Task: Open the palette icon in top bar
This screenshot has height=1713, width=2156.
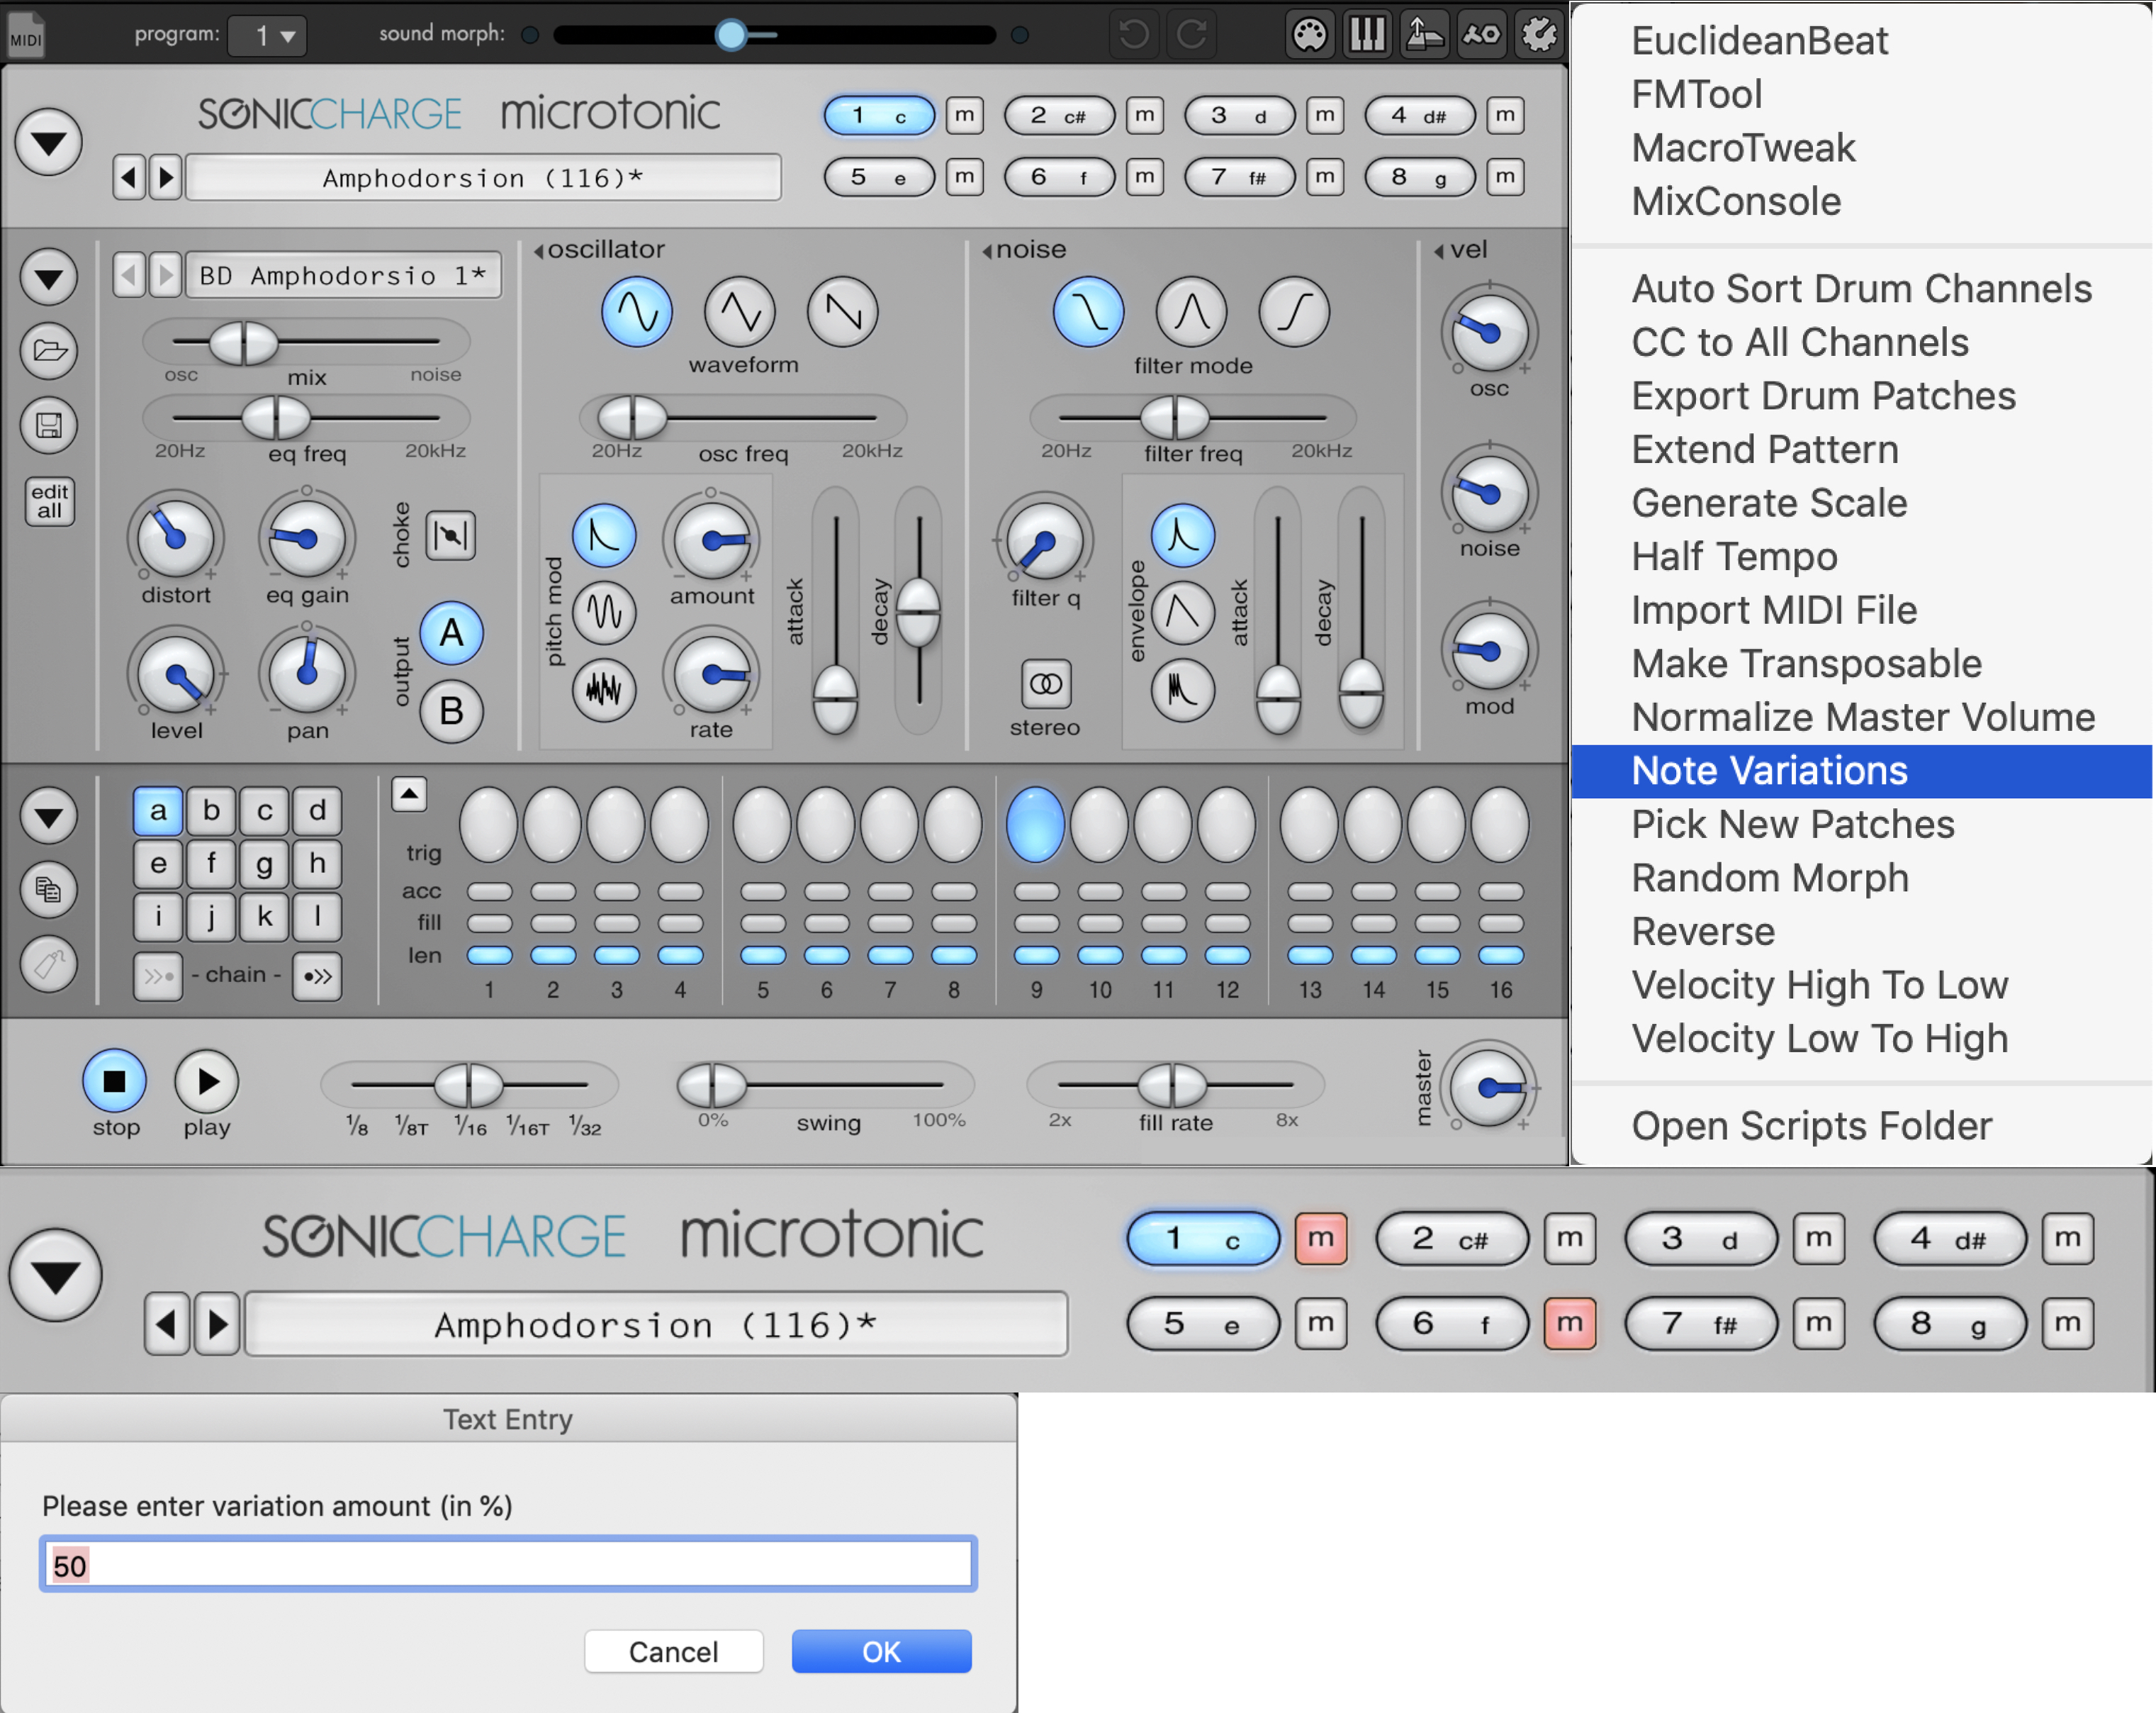Action: point(1309,35)
